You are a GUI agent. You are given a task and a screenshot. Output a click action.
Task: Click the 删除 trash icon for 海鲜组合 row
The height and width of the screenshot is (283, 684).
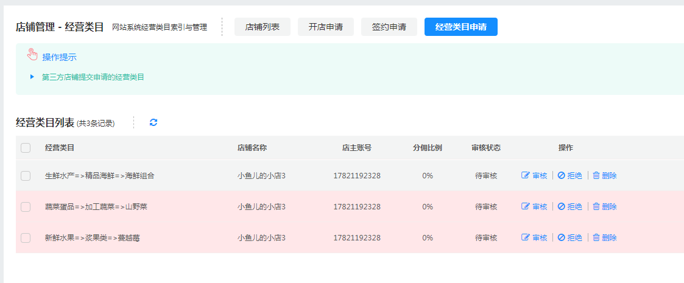tap(596, 175)
